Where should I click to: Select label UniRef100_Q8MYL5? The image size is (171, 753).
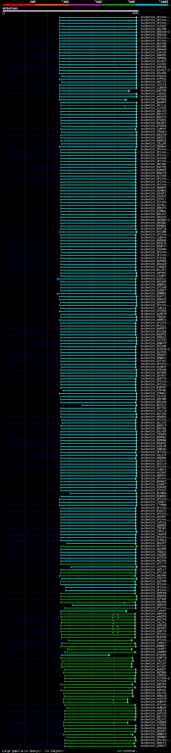(x=153, y=426)
